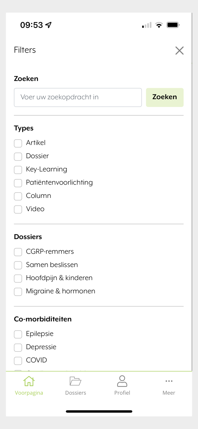The width and height of the screenshot is (198, 429).
Task: Open the Voorpagina home icon
Action: [x=29, y=381]
